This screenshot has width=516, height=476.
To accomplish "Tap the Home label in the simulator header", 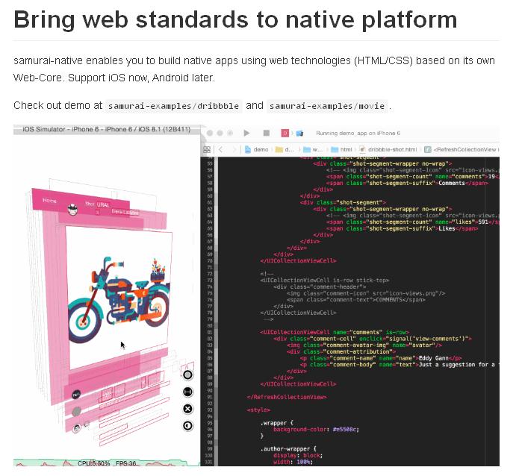I will pos(49,200).
